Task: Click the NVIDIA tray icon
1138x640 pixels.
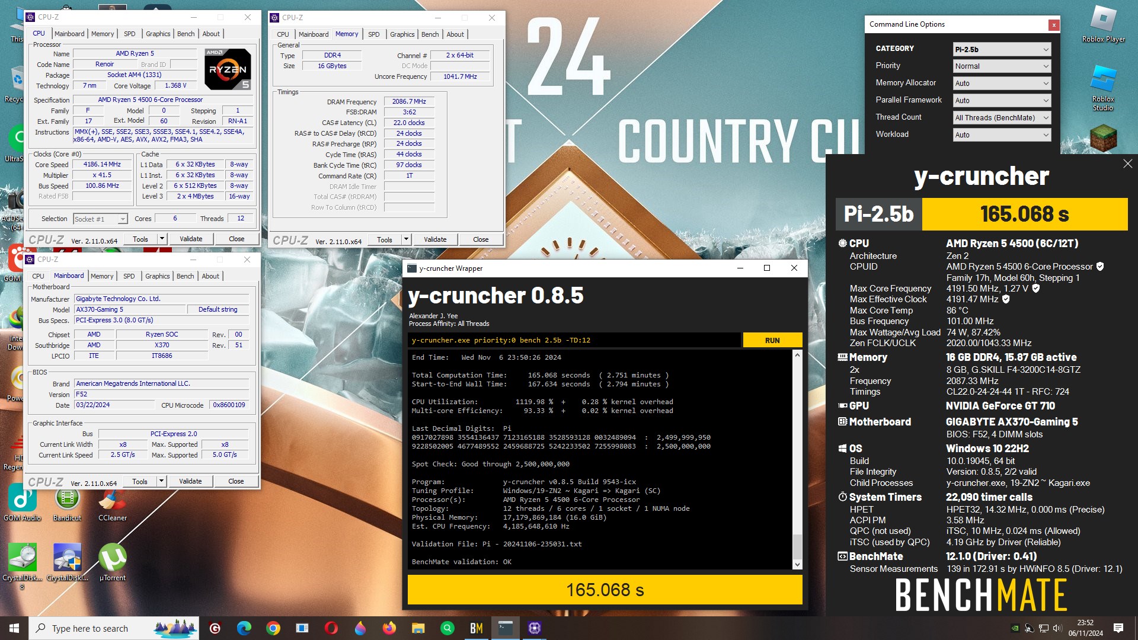Action: tap(1015, 628)
